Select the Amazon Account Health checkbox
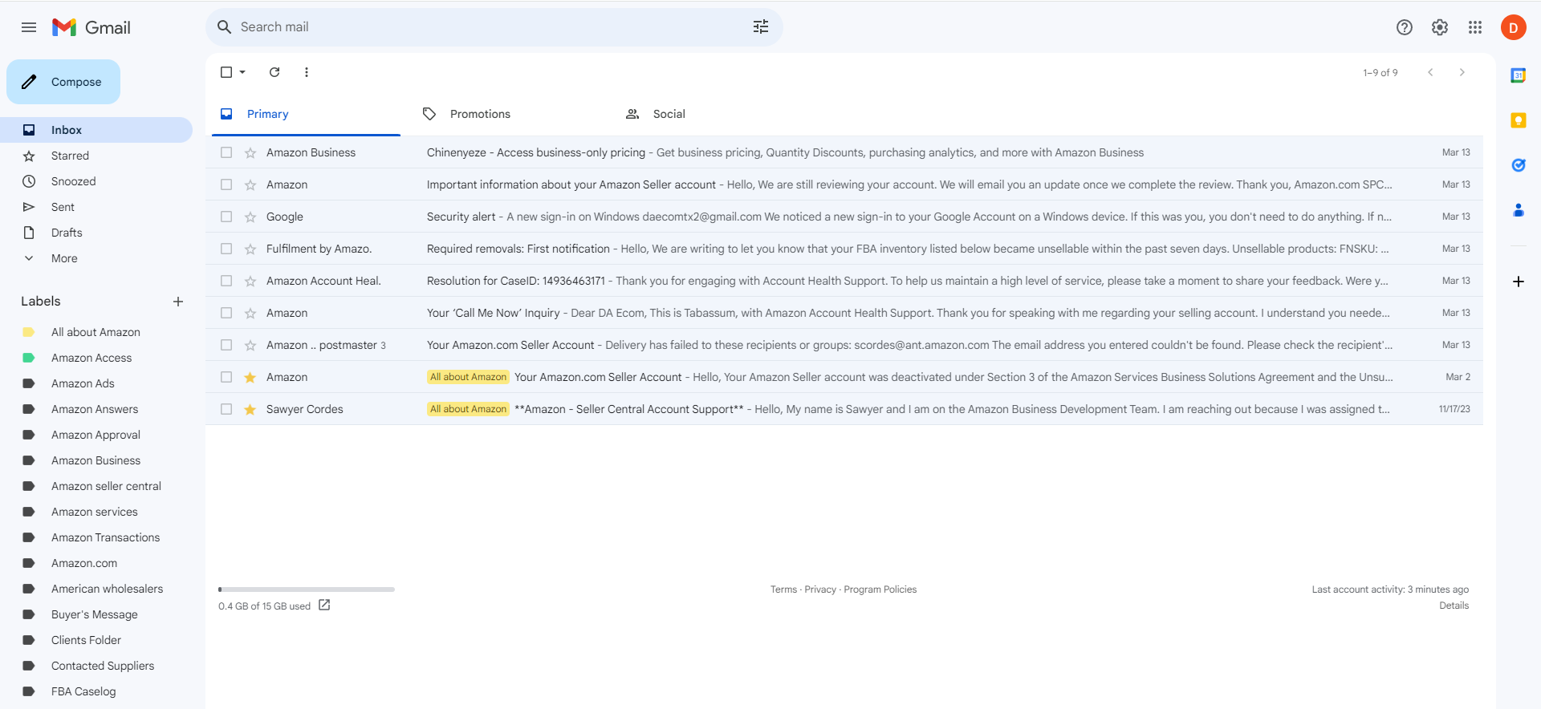This screenshot has width=1541, height=709. coord(226,281)
